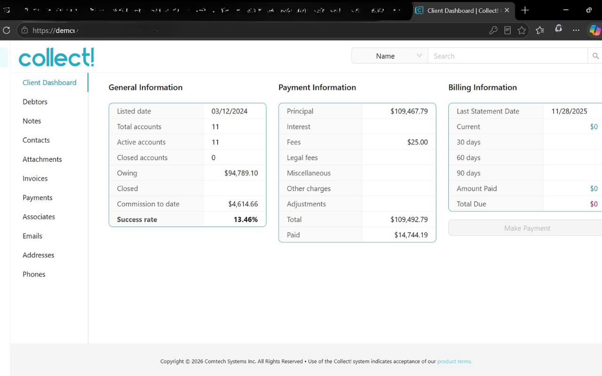Open Attachments in sidebar
The width and height of the screenshot is (602, 376).
(42, 160)
